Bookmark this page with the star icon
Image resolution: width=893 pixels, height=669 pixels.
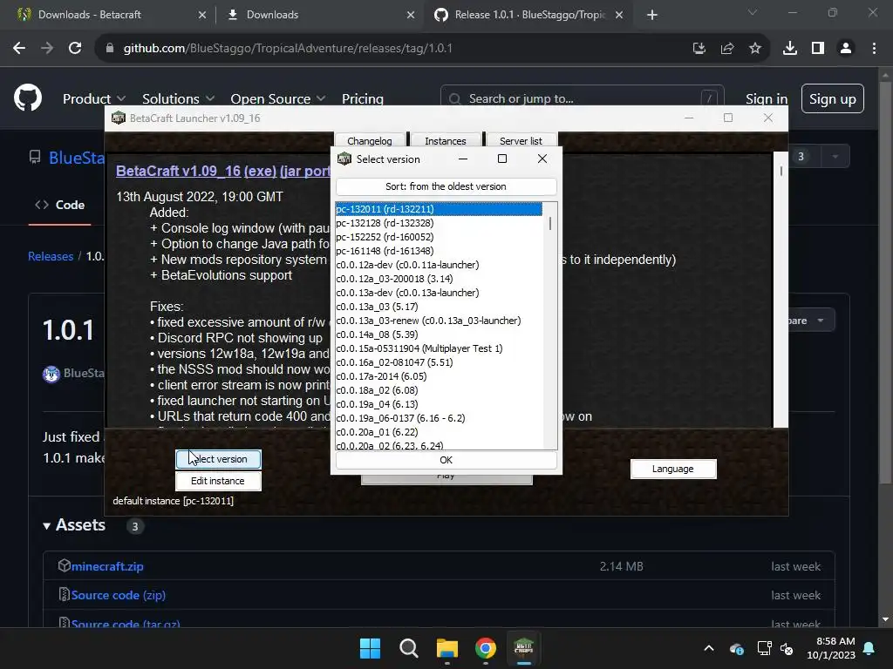[754, 49]
